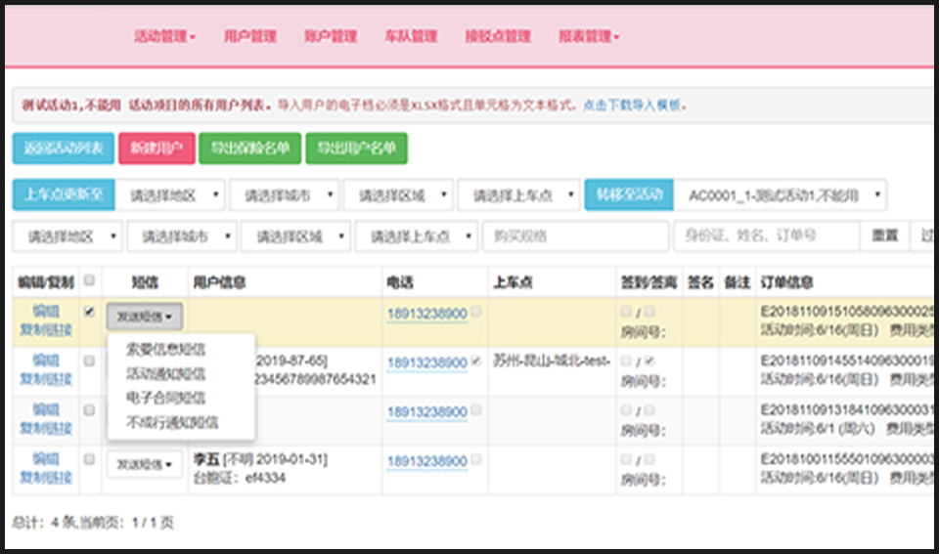Image resolution: width=939 pixels, height=554 pixels.
Task: Click the green 导出保险名单 button
Action: (250, 149)
